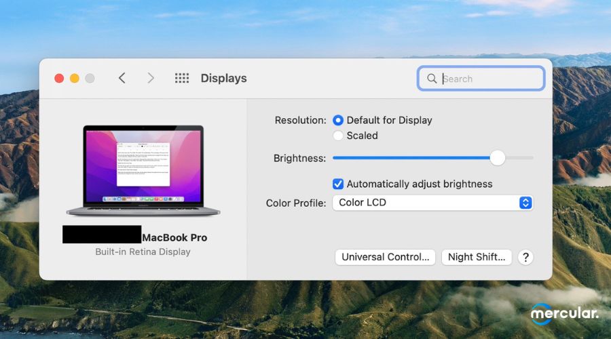Click the MacBook Pro display thumbnail
This screenshot has height=339, width=611.
pyautogui.click(x=143, y=170)
